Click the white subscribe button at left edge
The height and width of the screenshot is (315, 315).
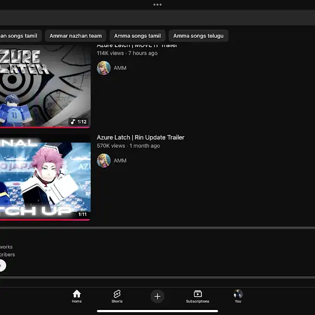[x=2, y=265]
